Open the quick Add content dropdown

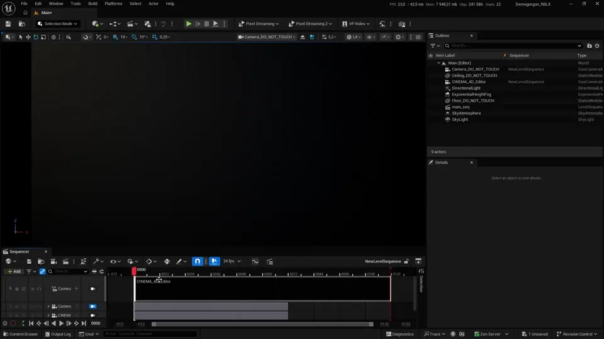(x=97, y=24)
